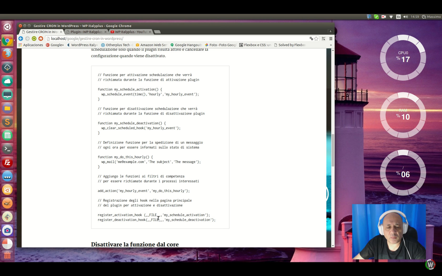Launch the Terminal from the dock
Viewport: 442px width, 276px height.
point(7,149)
